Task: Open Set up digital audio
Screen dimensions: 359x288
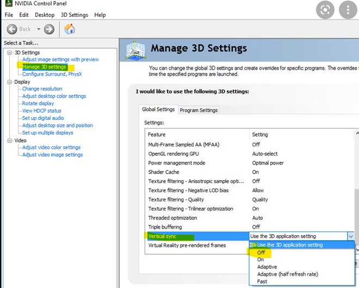Action: pyautogui.click(x=43, y=118)
